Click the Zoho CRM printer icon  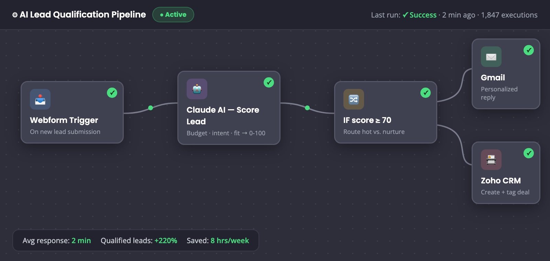click(491, 160)
